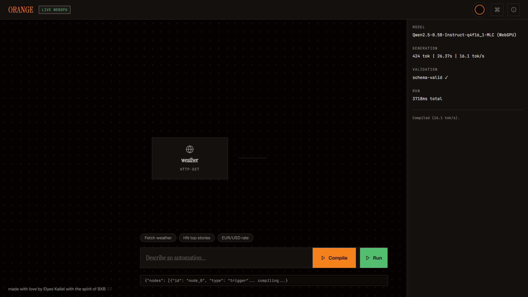The width and height of the screenshot is (528, 297).
Task: Click the orange ring status icon
Action: tap(479, 10)
